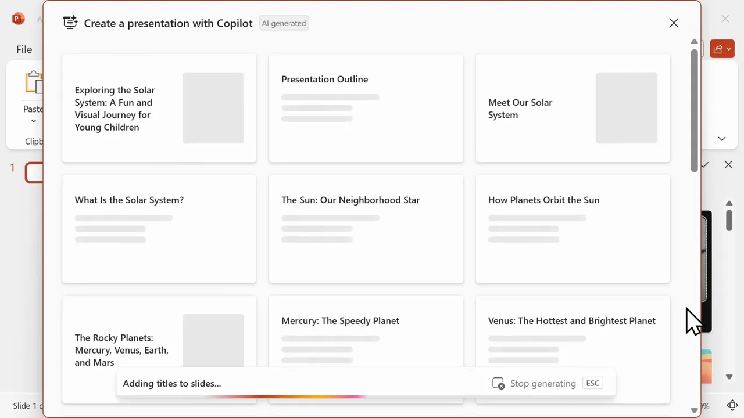Open the Mercury: The Speedy Planet slide
This screenshot has height=418, width=744.
[x=366, y=349]
